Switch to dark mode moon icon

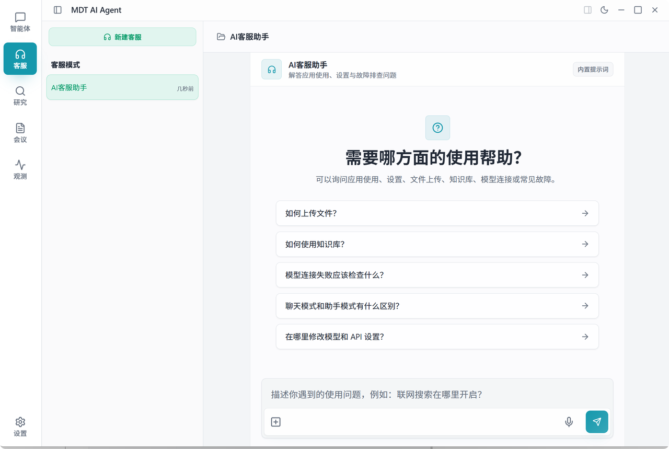tap(605, 10)
